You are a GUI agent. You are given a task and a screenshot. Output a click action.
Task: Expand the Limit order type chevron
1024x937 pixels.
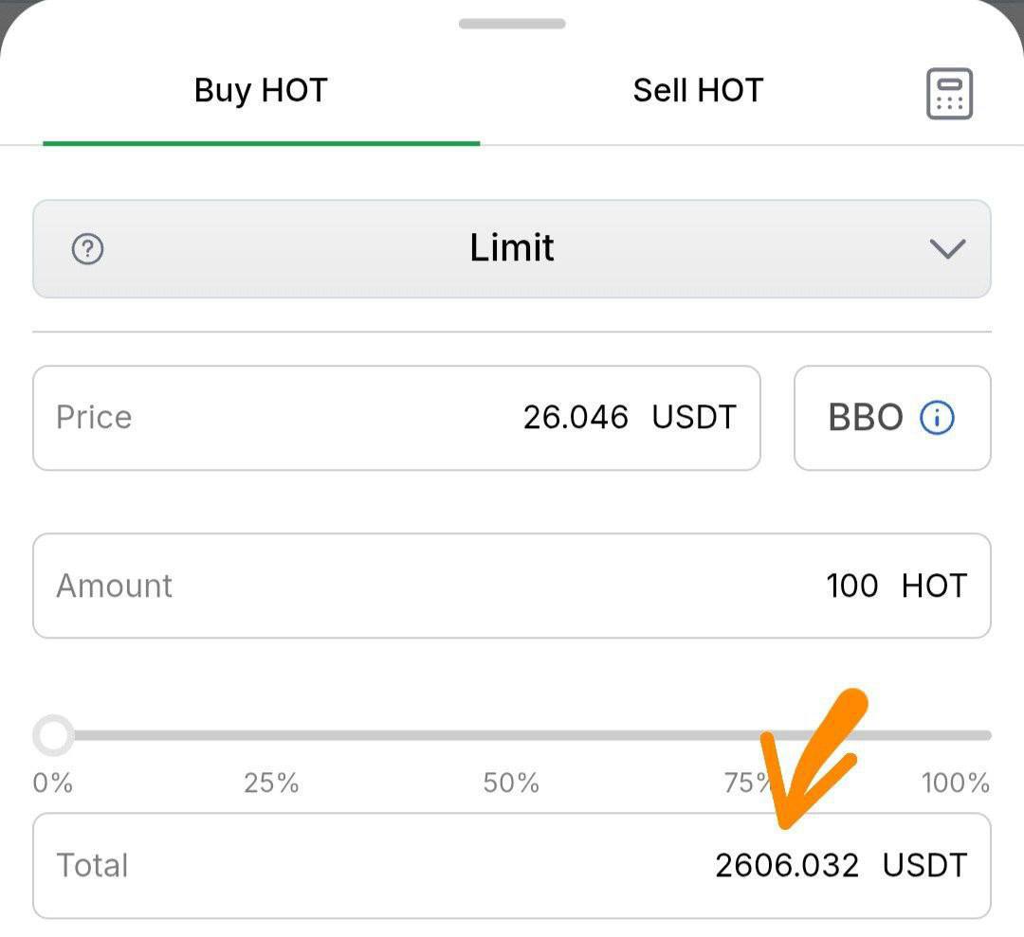coord(947,248)
